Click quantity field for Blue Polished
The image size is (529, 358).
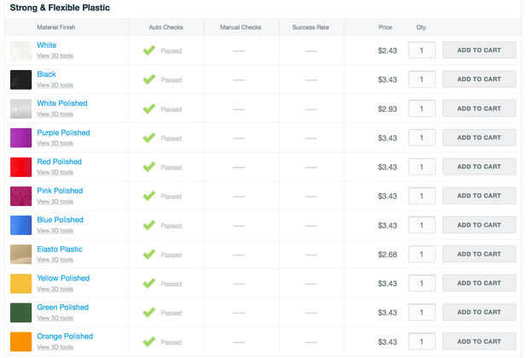coord(421,225)
